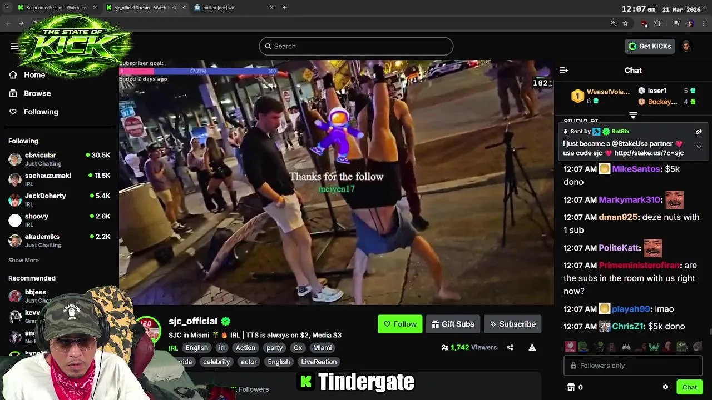Click the Subscribe button
This screenshot has height=400, width=712.
coord(512,324)
